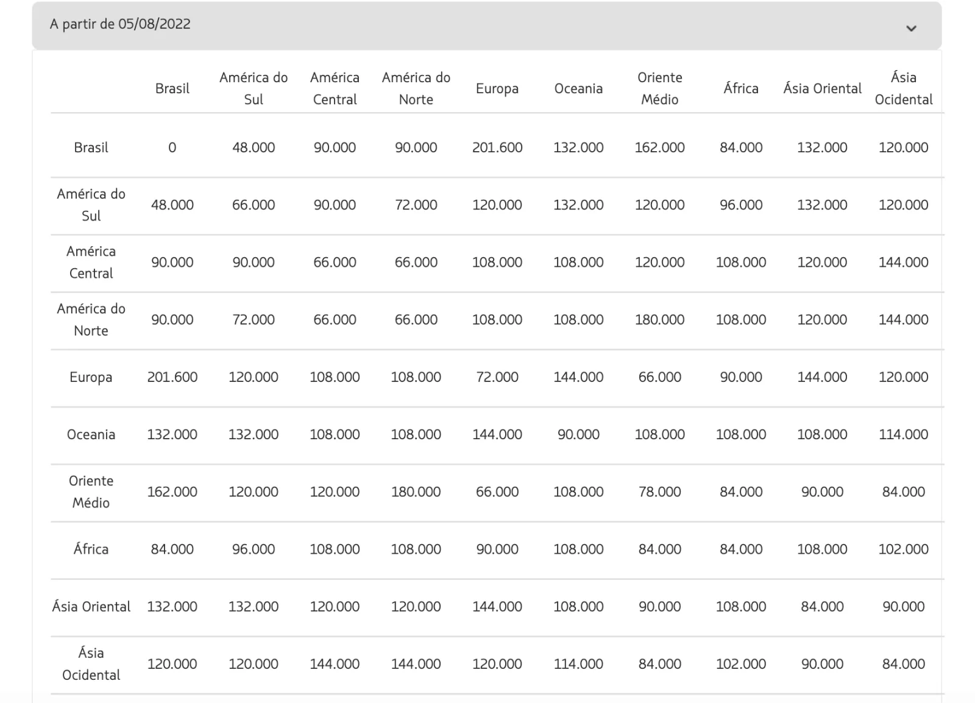Click 90.000 in the Europa row

tap(741, 377)
